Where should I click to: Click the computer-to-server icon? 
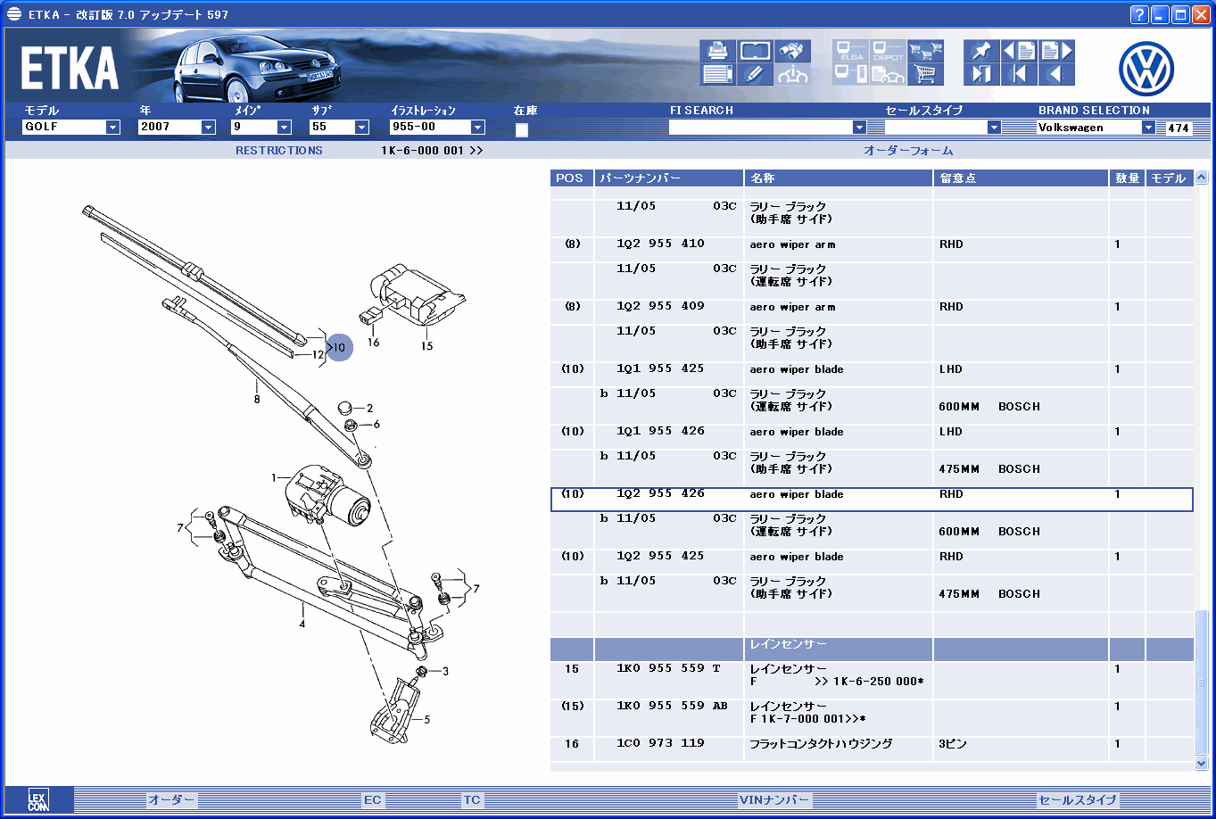[850, 74]
